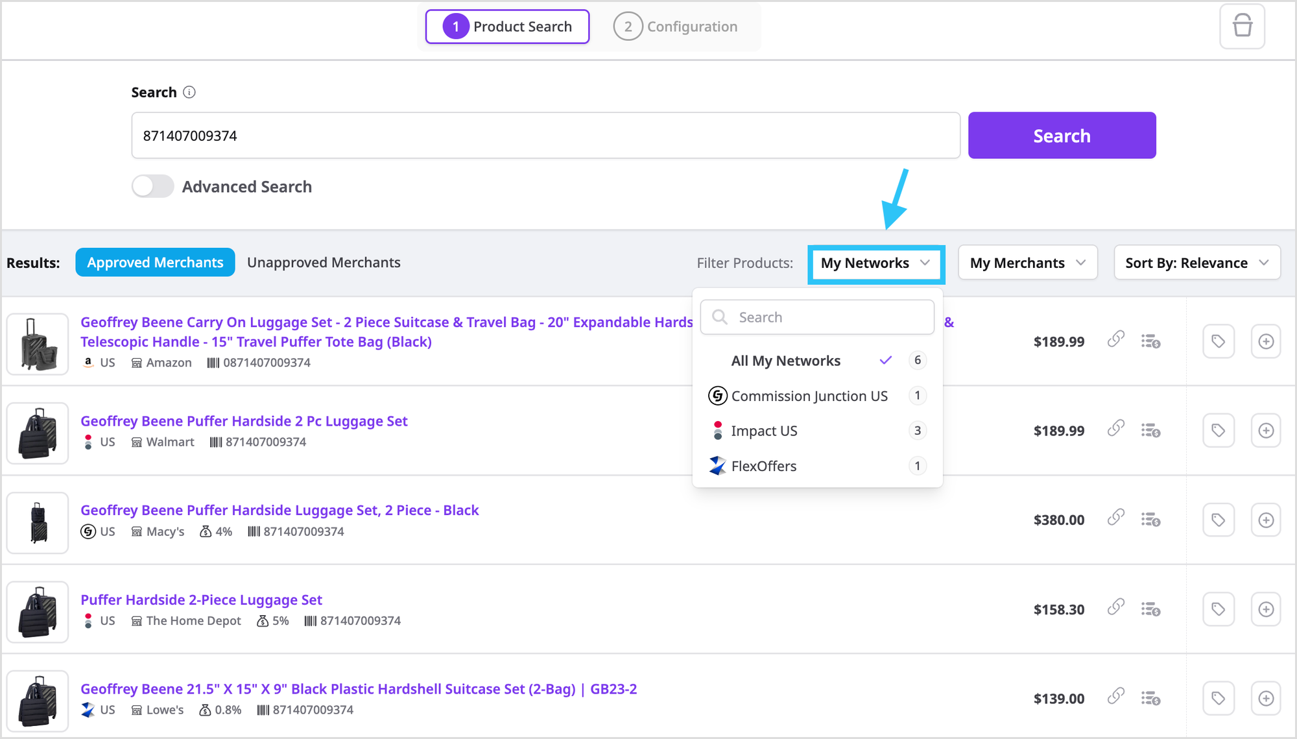Viewport: 1297px width, 739px height.
Task: Enable the Advanced Search toggle
Action: coord(153,187)
